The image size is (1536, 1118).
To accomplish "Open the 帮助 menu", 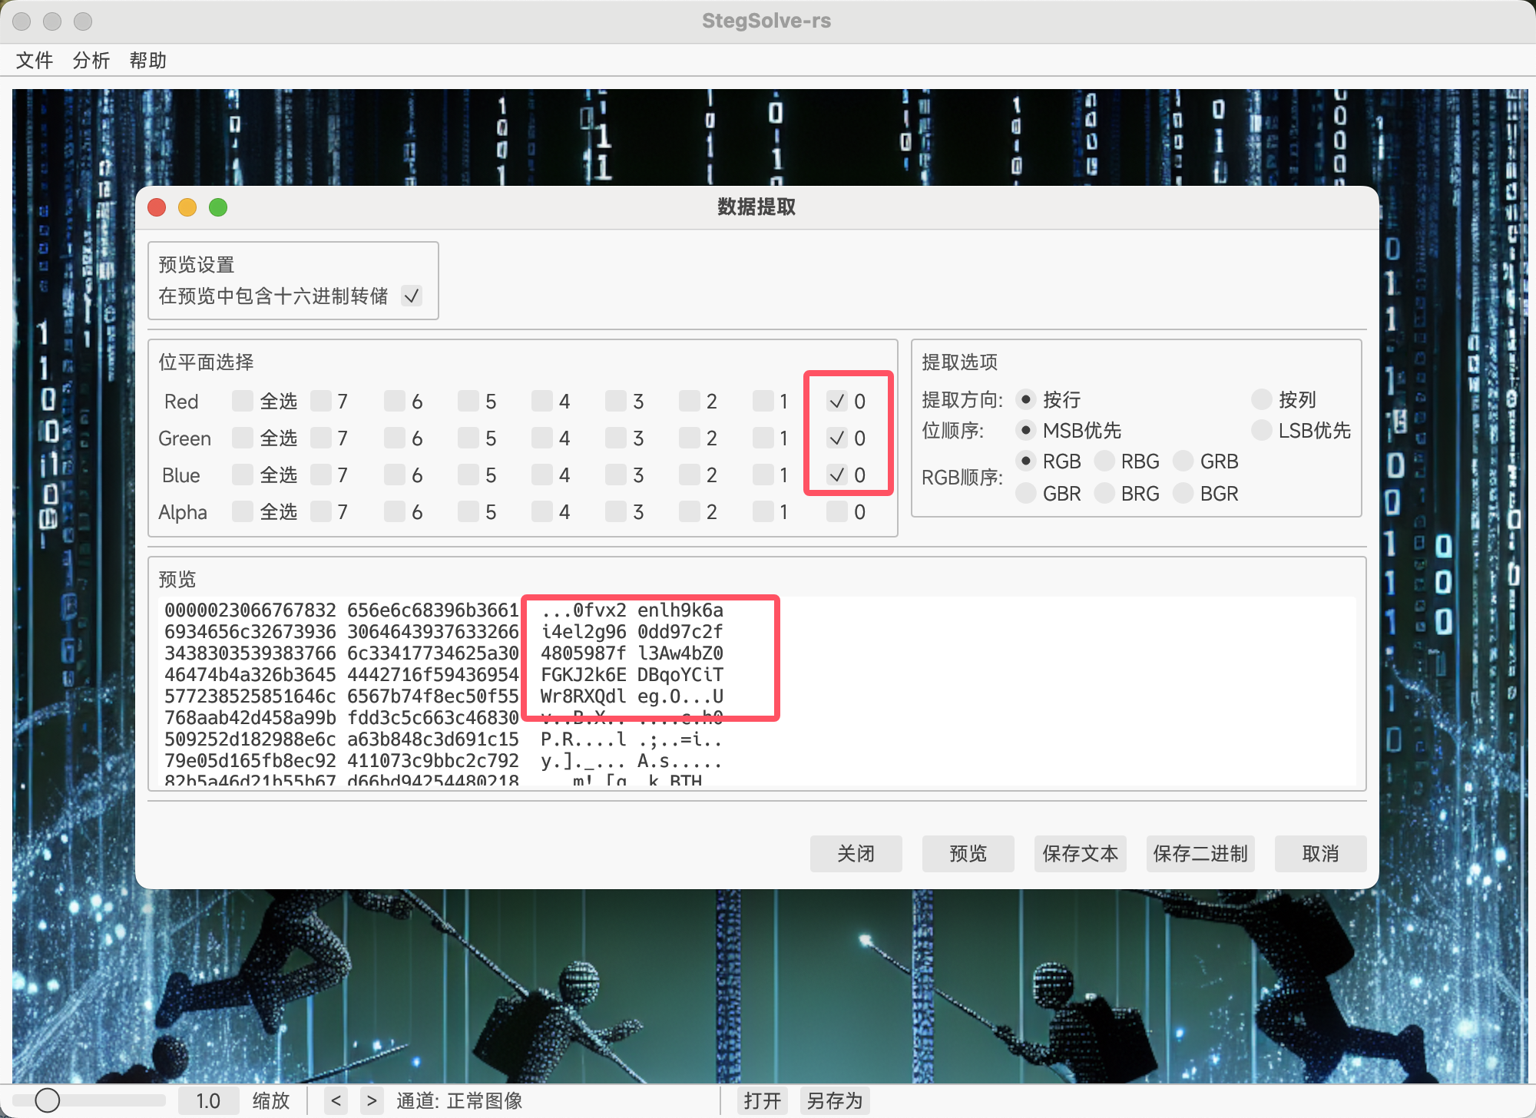I will (x=148, y=61).
